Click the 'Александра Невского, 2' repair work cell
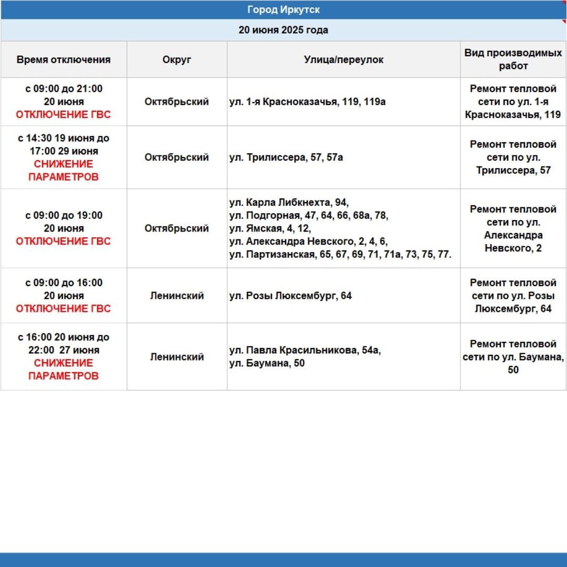The width and height of the screenshot is (567, 567). coord(513,228)
